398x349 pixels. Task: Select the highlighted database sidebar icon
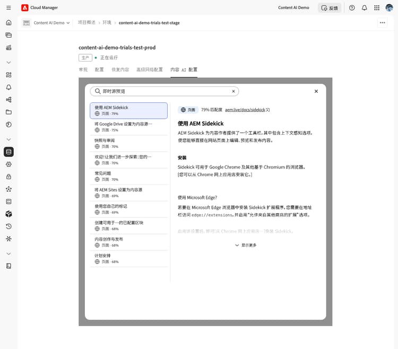tap(8, 152)
